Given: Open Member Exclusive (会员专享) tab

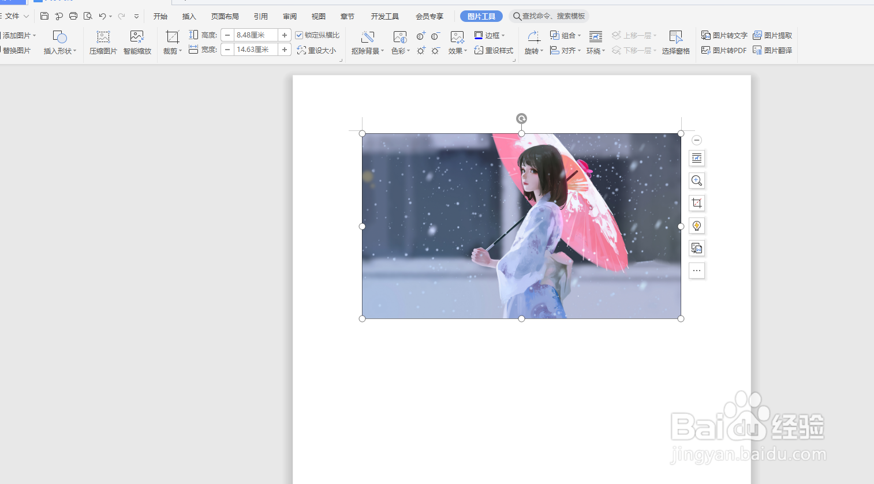Looking at the screenshot, I should [x=429, y=16].
